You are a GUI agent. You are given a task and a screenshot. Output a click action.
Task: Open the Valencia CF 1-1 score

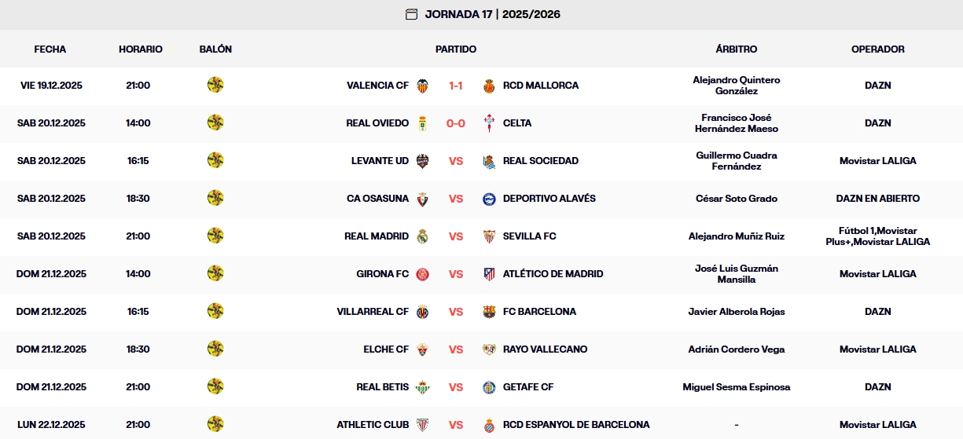point(456,86)
